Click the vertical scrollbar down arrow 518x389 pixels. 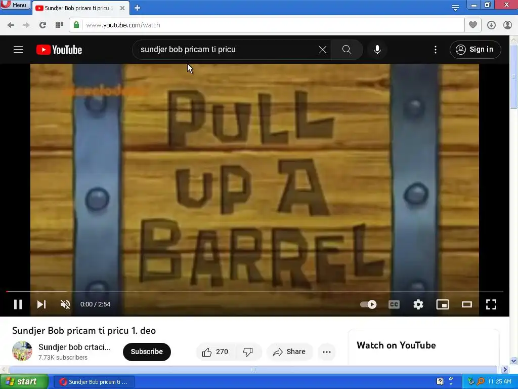pyautogui.click(x=514, y=361)
